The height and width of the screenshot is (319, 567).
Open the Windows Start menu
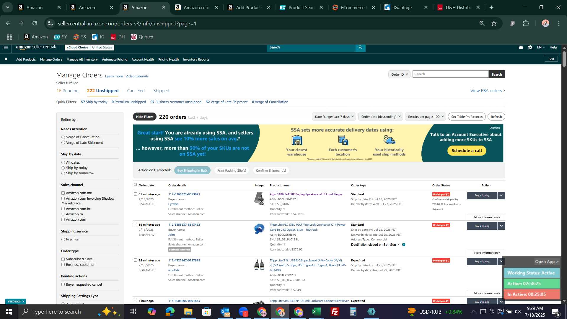pos(9,312)
